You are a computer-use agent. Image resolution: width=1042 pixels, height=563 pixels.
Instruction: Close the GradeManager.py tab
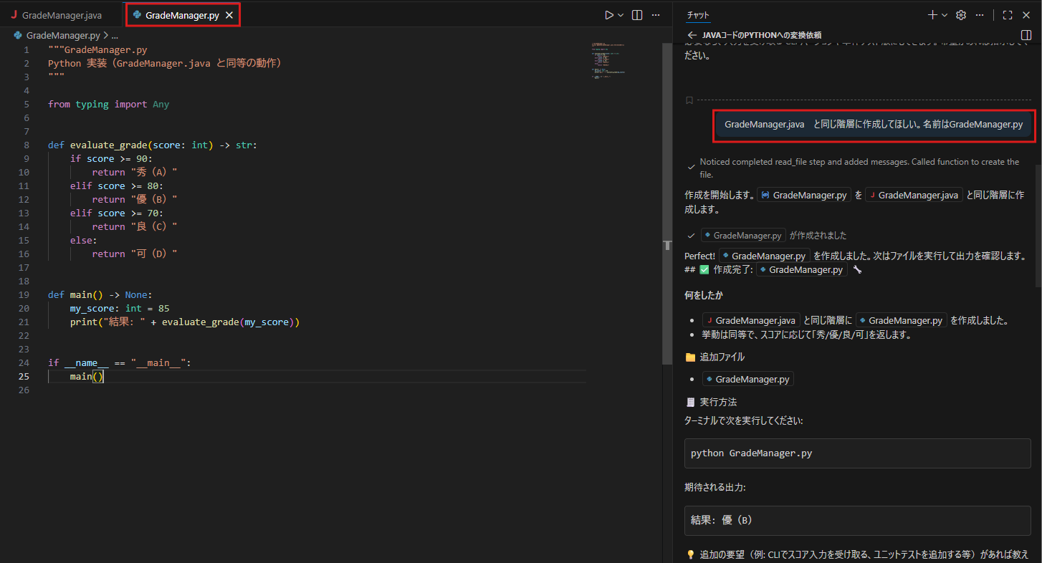229,15
